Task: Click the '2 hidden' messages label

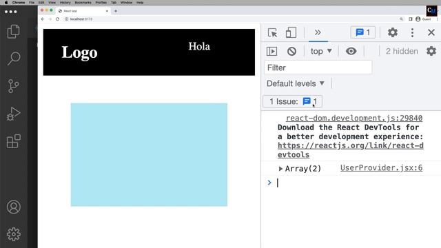Action: (402, 51)
